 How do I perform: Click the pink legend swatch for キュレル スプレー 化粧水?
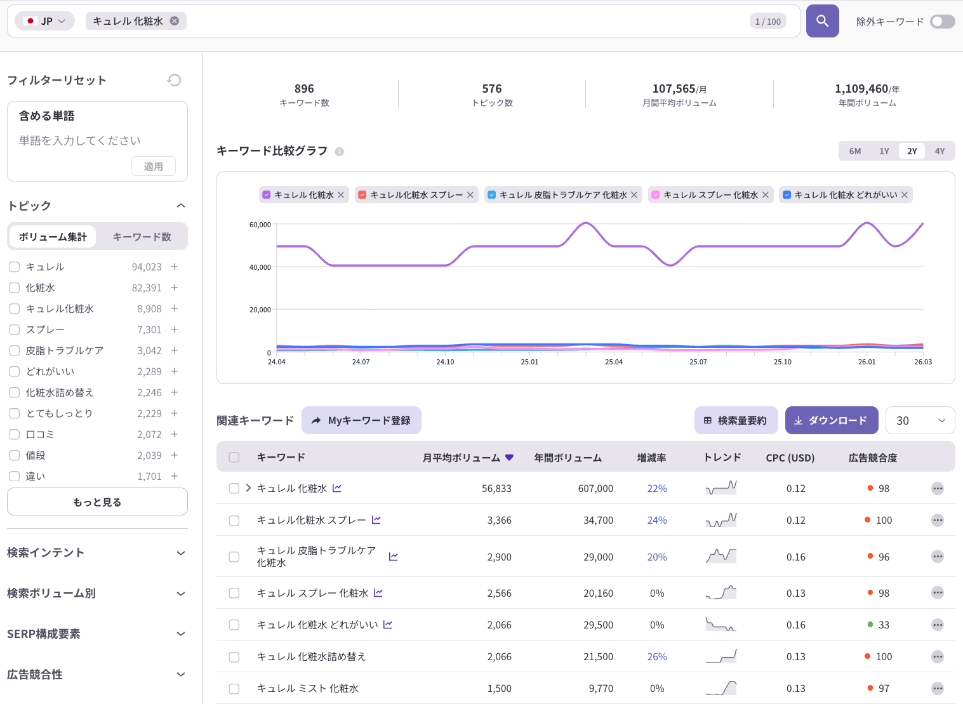point(656,195)
